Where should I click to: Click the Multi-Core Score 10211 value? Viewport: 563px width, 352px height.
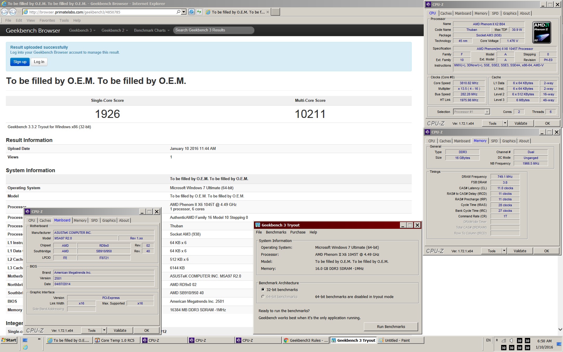click(310, 114)
